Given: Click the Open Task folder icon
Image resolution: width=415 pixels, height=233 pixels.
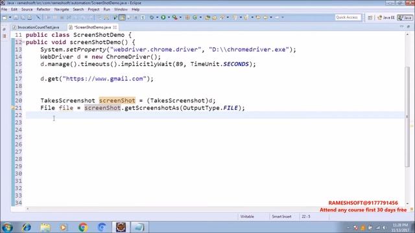Looking at the screenshot, I should tap(215, 17).
